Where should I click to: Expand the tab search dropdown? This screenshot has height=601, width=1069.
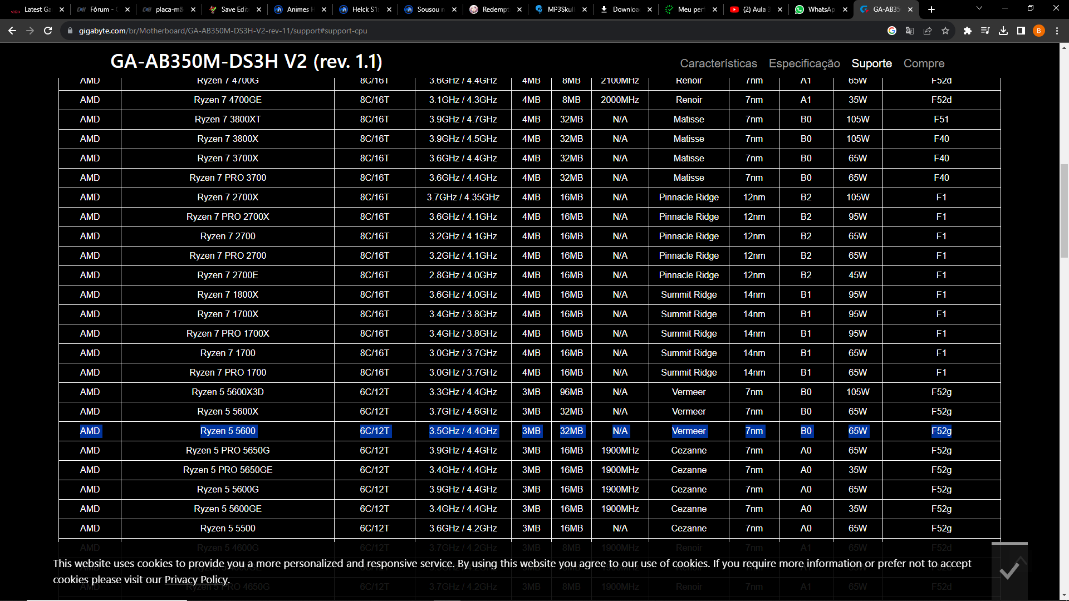[x=979, y=8]
